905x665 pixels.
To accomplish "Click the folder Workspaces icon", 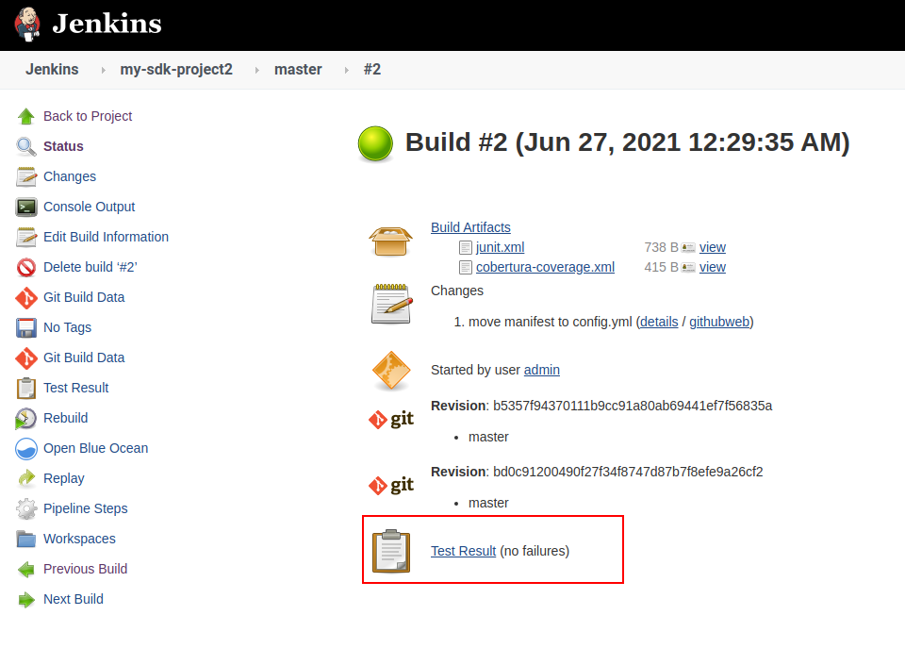I will 26,540.
